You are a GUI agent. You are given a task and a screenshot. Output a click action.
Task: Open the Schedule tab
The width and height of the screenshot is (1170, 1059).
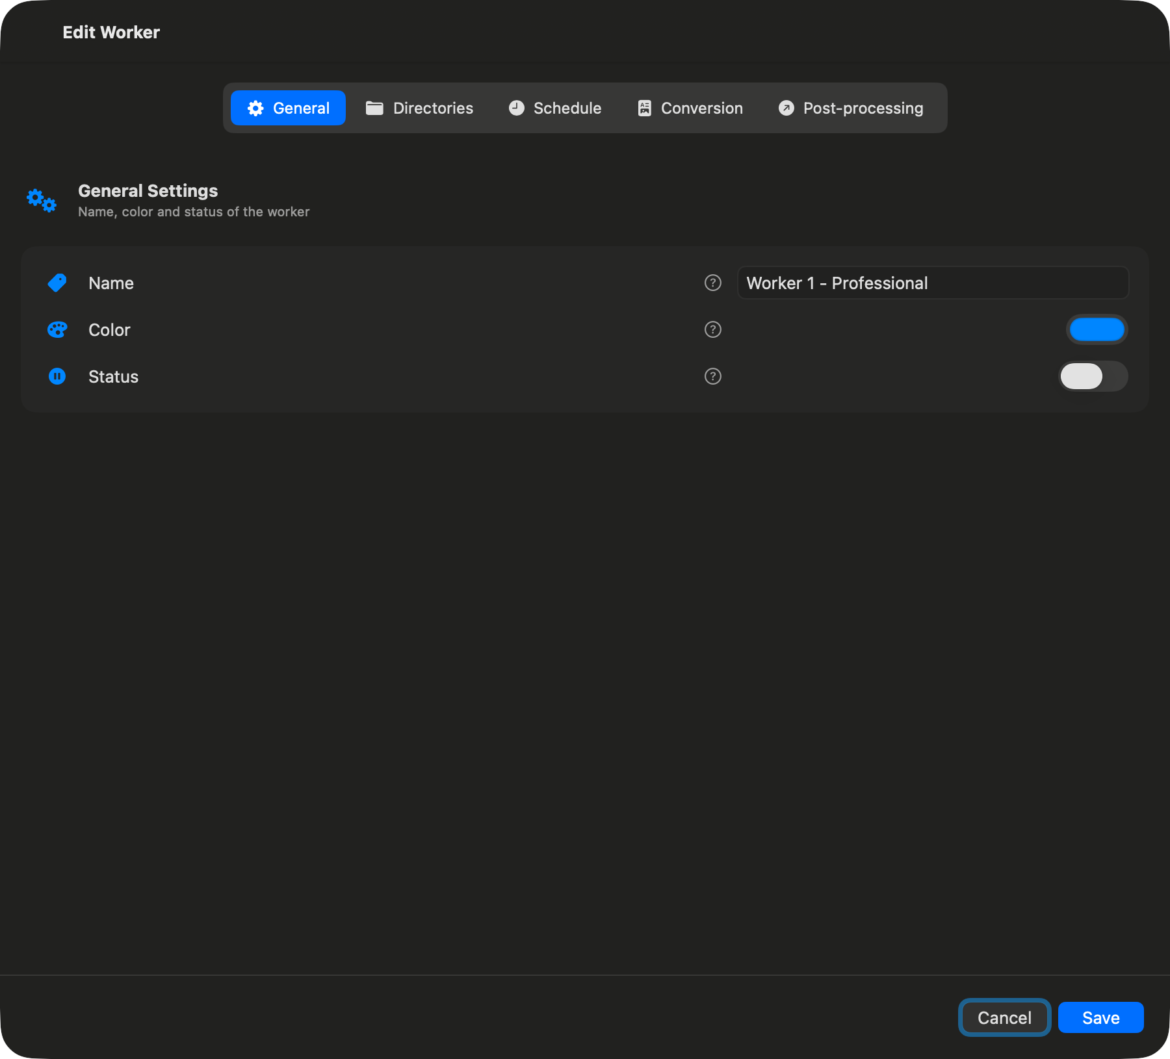pos(554,108)
